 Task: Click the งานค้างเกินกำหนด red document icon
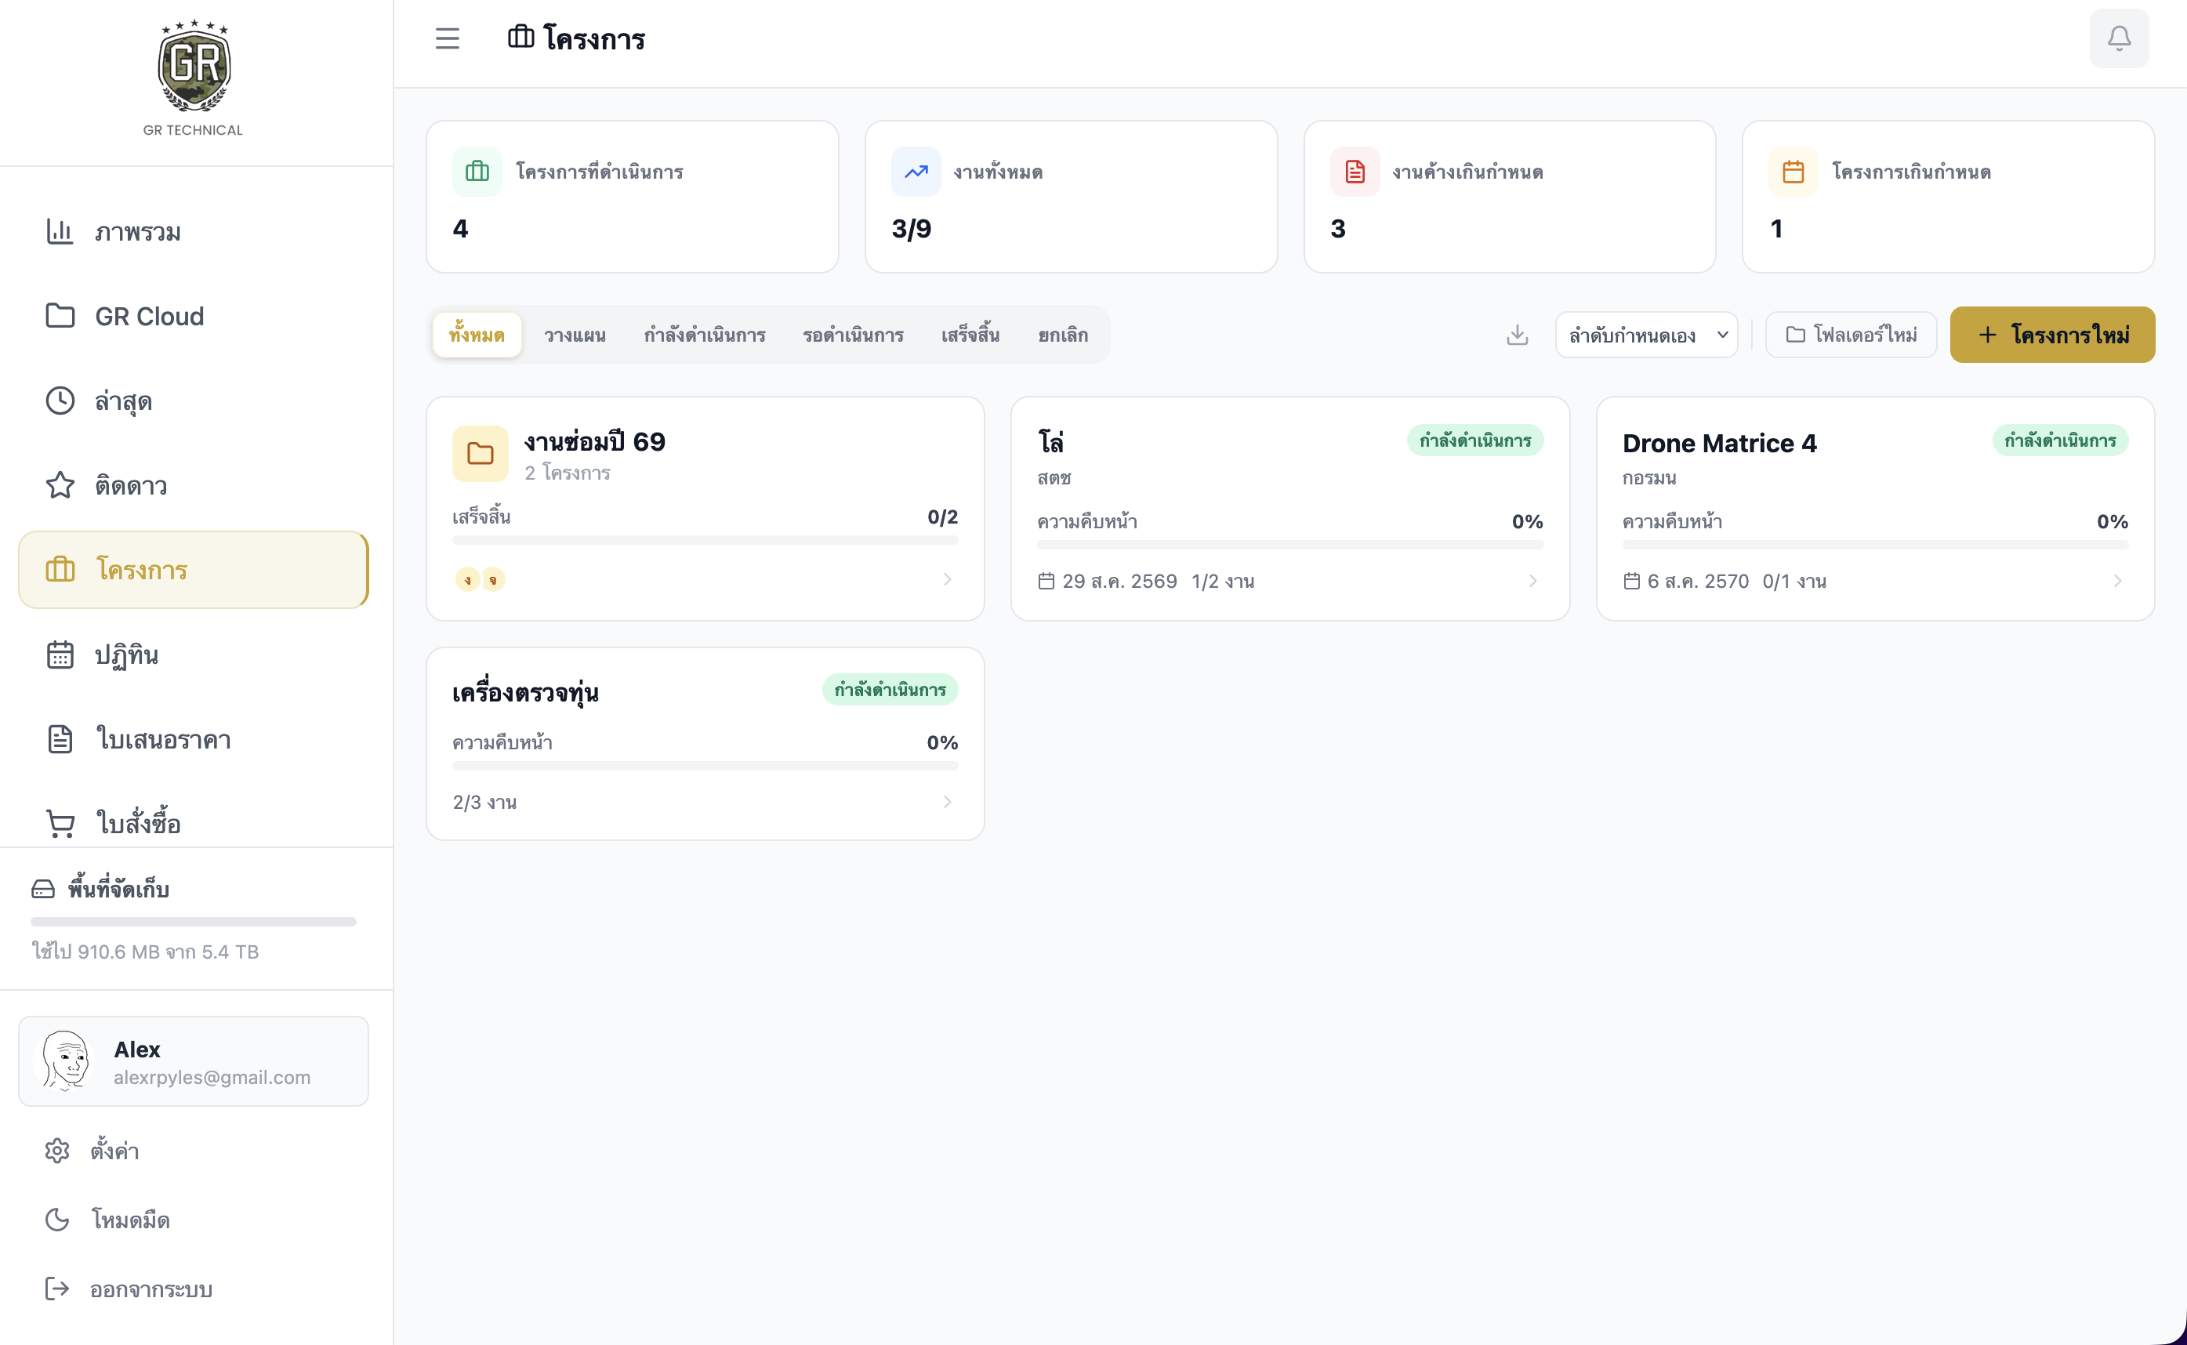[x=1355, y=172]
